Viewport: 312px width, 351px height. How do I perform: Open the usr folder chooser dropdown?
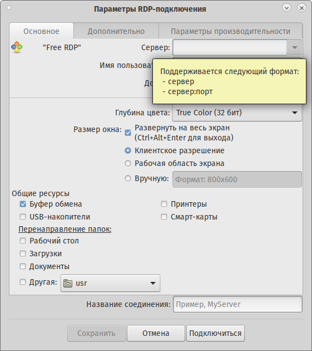111,283
